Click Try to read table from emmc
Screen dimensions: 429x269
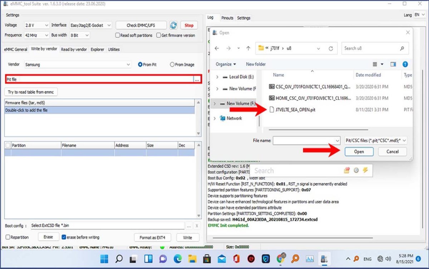(x=31, y=92)
